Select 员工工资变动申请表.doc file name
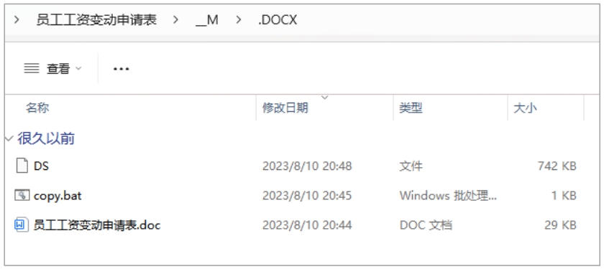The image size is (604, 269). pos(96,225)
